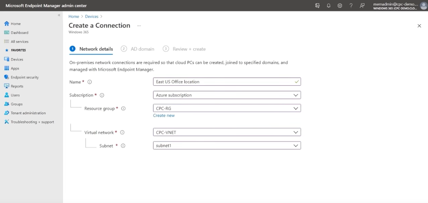Image resolution: width=428 pixels, height=203 pixels.
Task: Select the Review + create step tab
Action: (184, 49)
